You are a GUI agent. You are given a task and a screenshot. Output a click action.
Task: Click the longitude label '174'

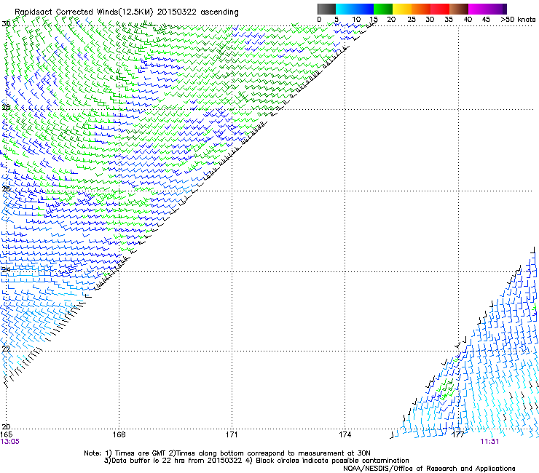click(345, 434)
